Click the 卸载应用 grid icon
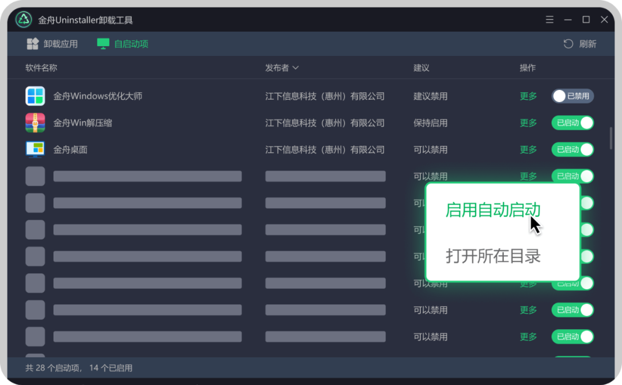622x385 pixels. click(x=32, y=44)
